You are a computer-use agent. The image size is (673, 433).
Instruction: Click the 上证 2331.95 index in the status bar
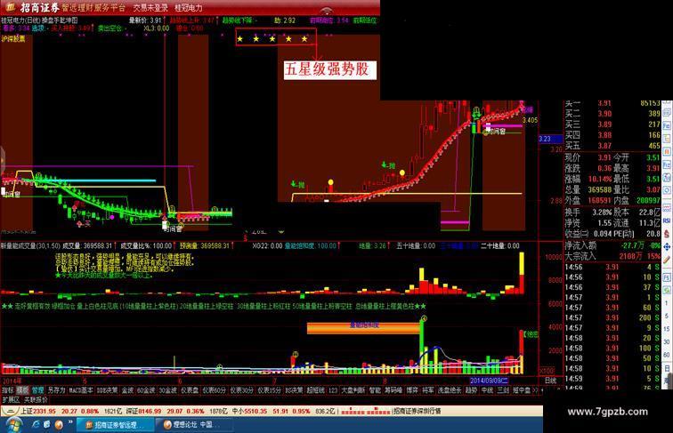tap(38, 411)
